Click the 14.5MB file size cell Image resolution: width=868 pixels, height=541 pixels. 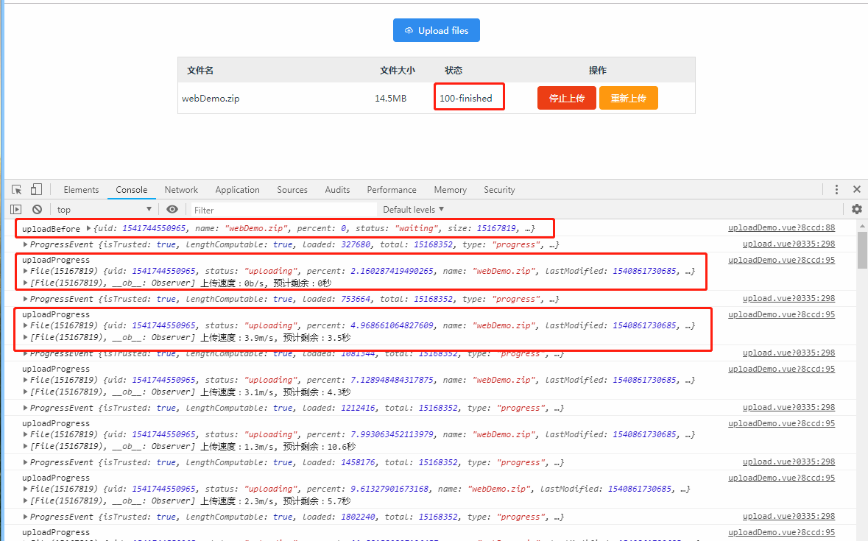pos(390,99)
